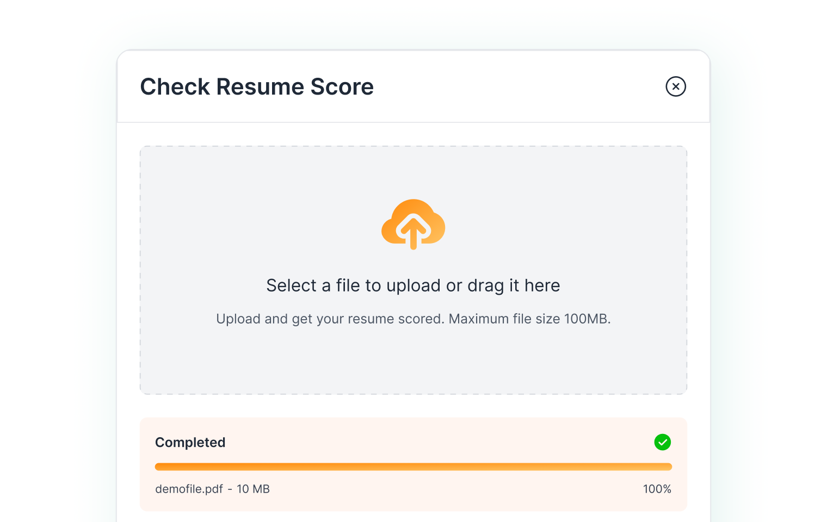The height and width of the screenshot is (522, 827).
Task: Click the "Check Resume Score" heading
Action: [x=257, y=87]
